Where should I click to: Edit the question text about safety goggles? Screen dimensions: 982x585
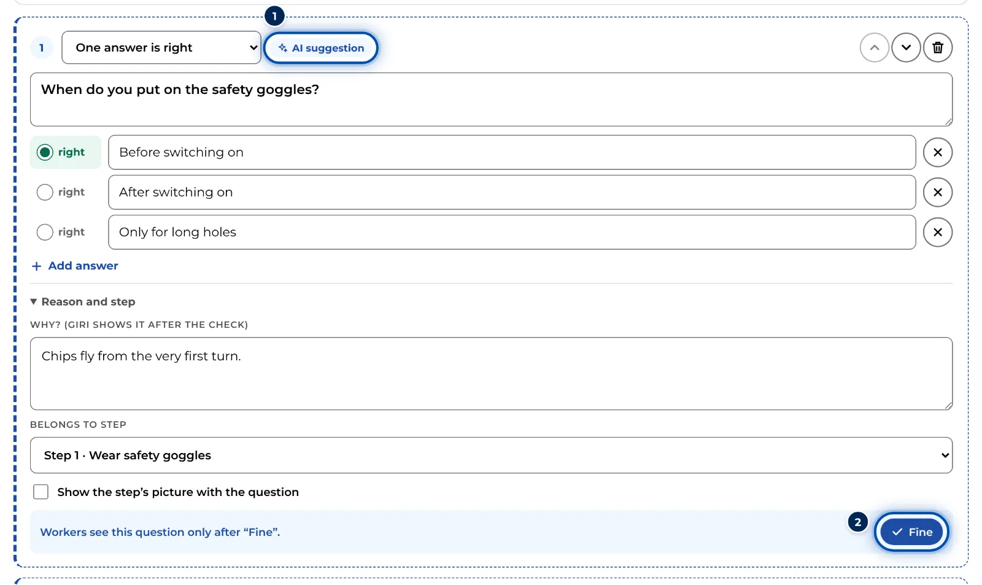pos(491,99)
